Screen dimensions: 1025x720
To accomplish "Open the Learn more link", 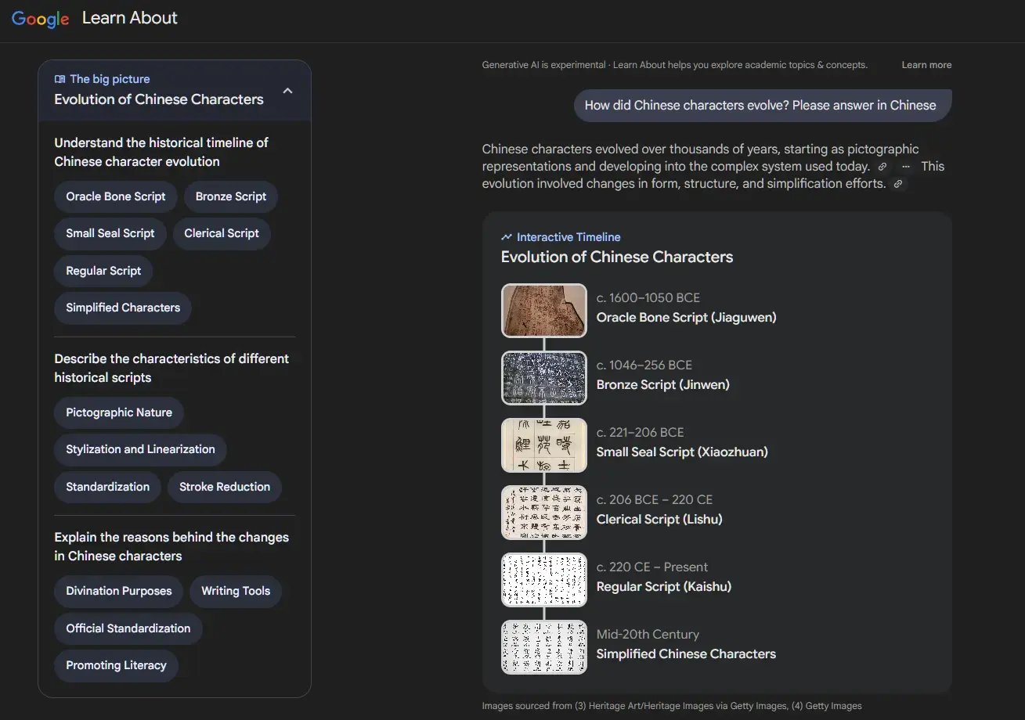I will 926,65.
